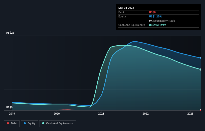Image resolution: width=205 pixels, height=131 pixels.
Task: Click the 2022 x-axis label
Action: [146, 114]
